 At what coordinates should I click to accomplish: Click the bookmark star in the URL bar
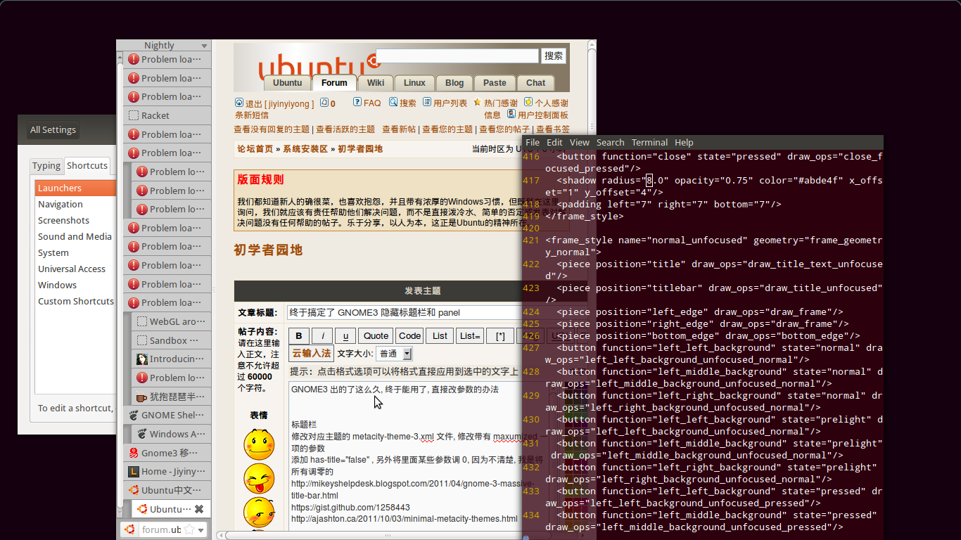189,529
